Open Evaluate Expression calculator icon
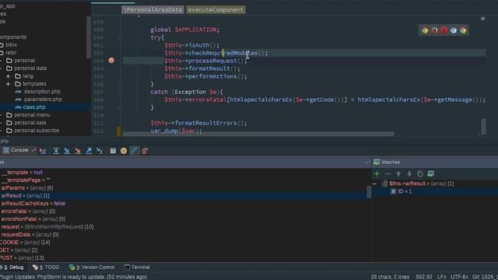The image size is (498, 280). coord(113,151)
